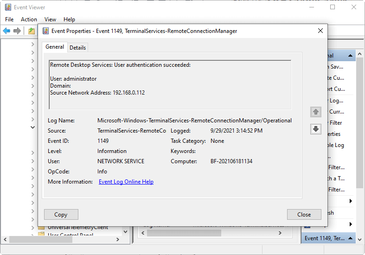This screenshot has height=255, width=365.
Task: Switch to the Details tab
Action: [x=77, y=47]
